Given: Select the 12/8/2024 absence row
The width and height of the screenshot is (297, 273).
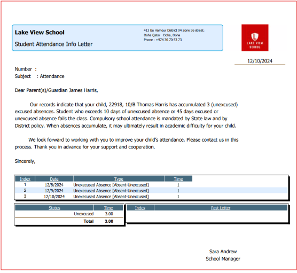Looking at the screenshot, I should pos(151,185).
